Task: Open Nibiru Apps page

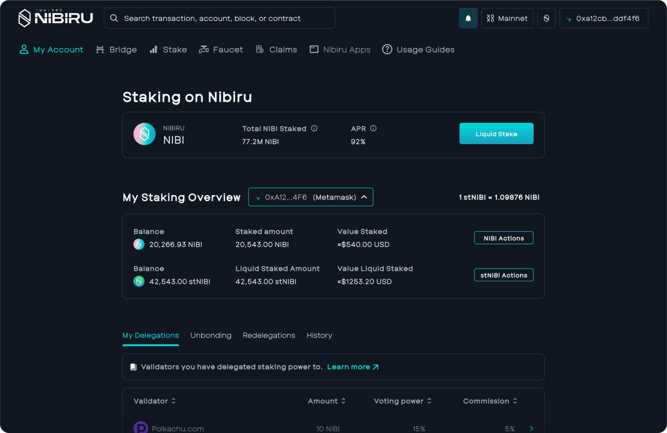Action: click(x=340, y=49)
